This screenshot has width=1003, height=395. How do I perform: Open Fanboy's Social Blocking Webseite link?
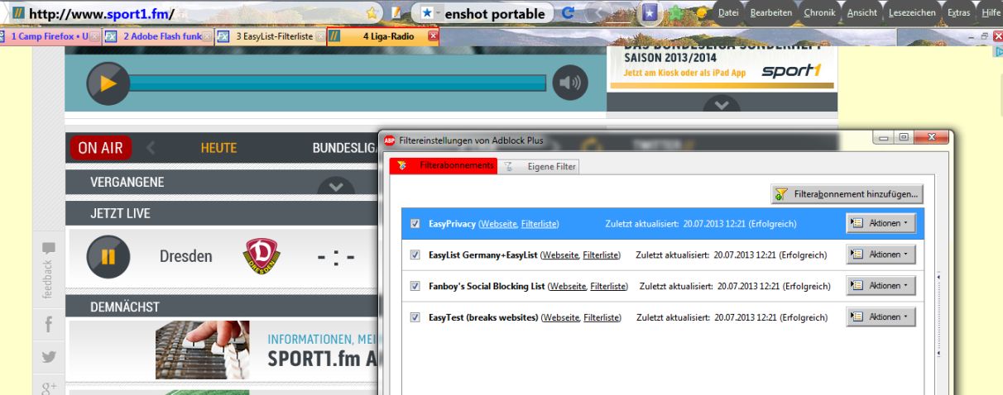[x=567, y=286]
